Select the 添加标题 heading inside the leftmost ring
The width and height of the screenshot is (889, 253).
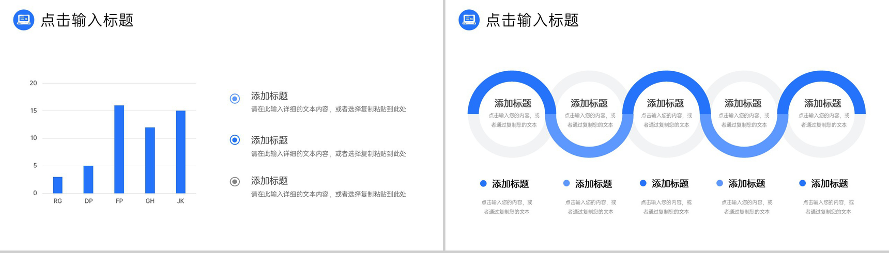513,103
